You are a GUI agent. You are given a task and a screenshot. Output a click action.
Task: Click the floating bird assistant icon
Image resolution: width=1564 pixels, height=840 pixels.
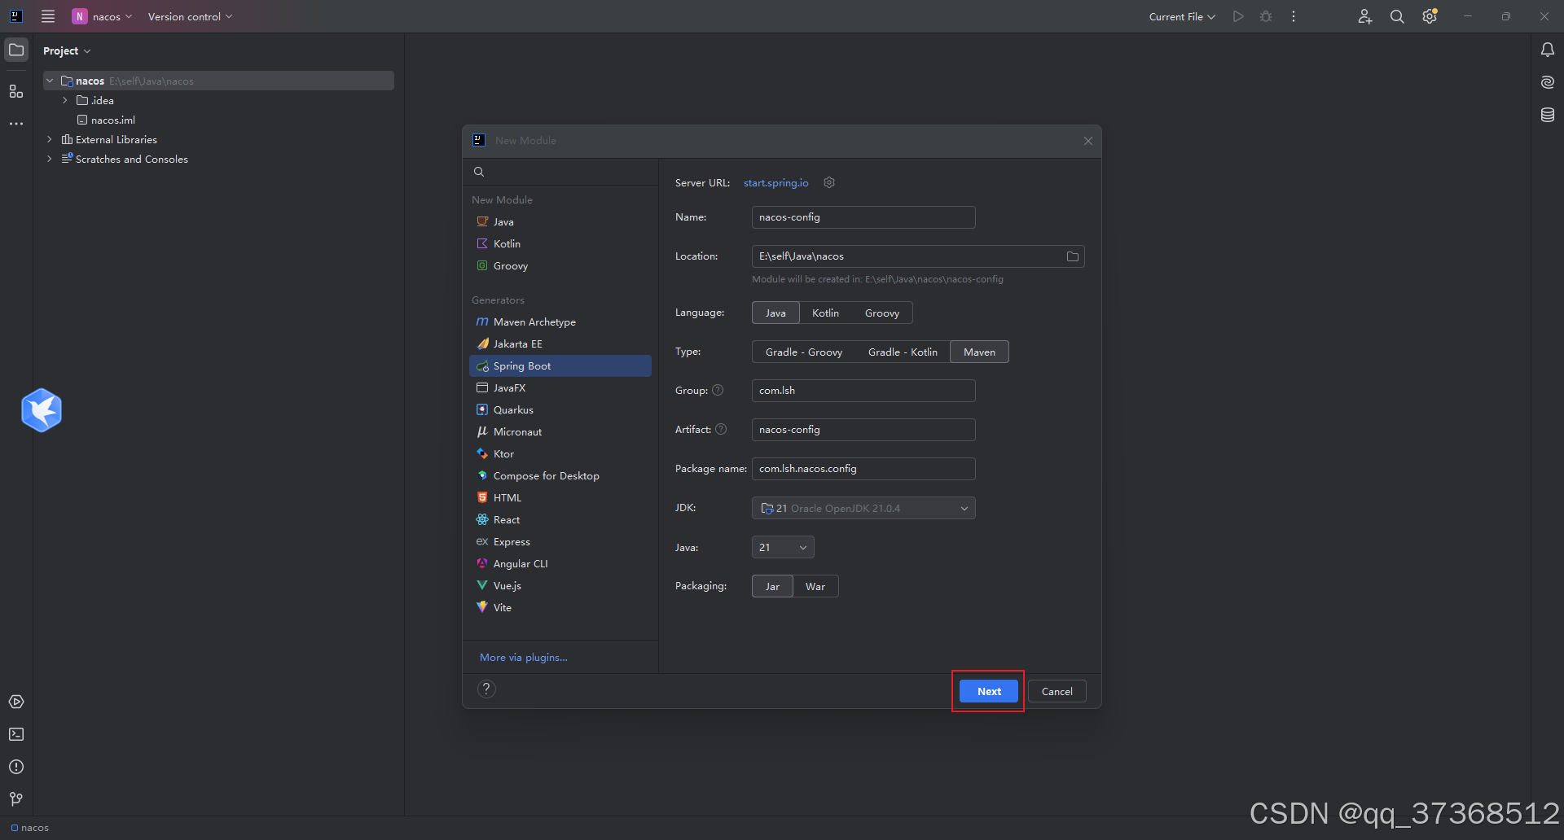click(42, 409)
